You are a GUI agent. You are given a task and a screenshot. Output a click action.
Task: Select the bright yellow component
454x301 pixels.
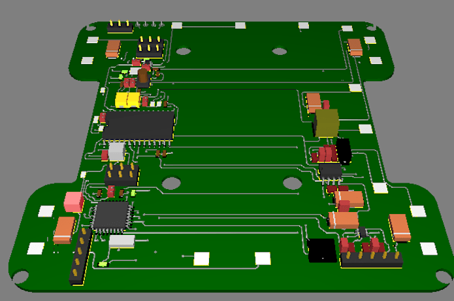coord(127,99)
